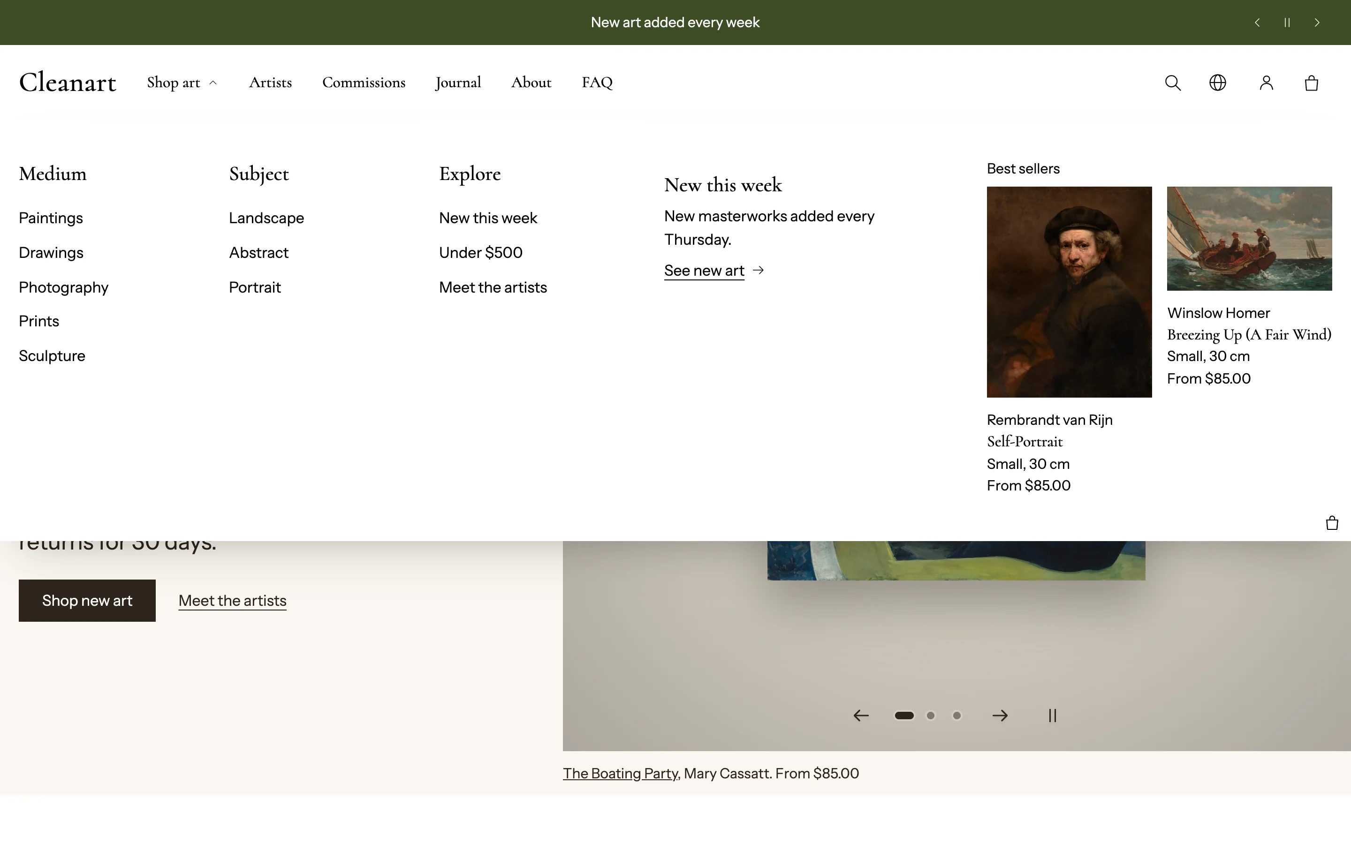Pause the announcement bar rotation
Viewport: 1351px width, 844px height.
pyautogui.click(x=1287, y=23)
